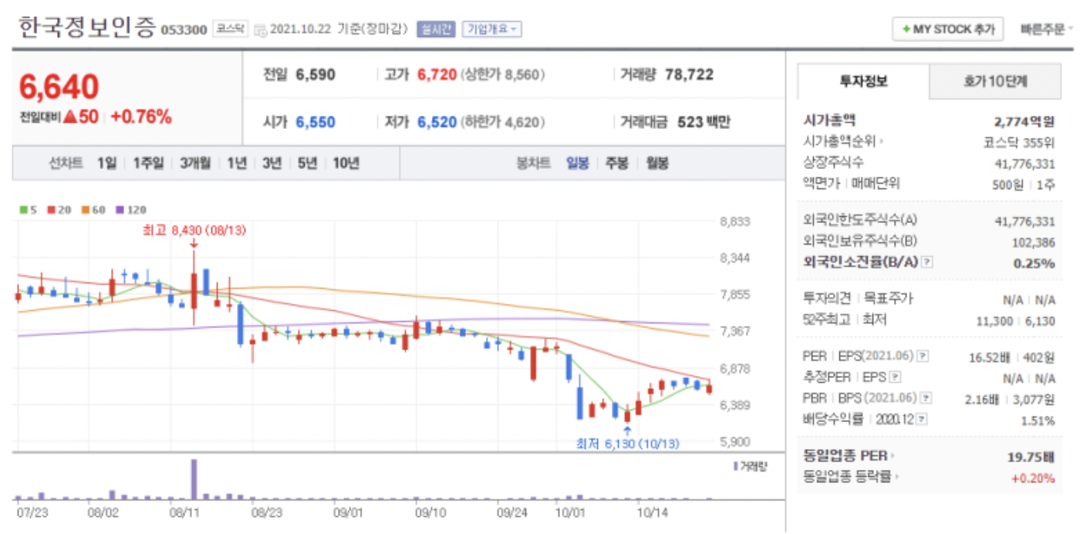Open the 배당수익률 2020.12 help icon
Image resolution: width=1080 pixels, height=534 pixels.
point(922,419)
